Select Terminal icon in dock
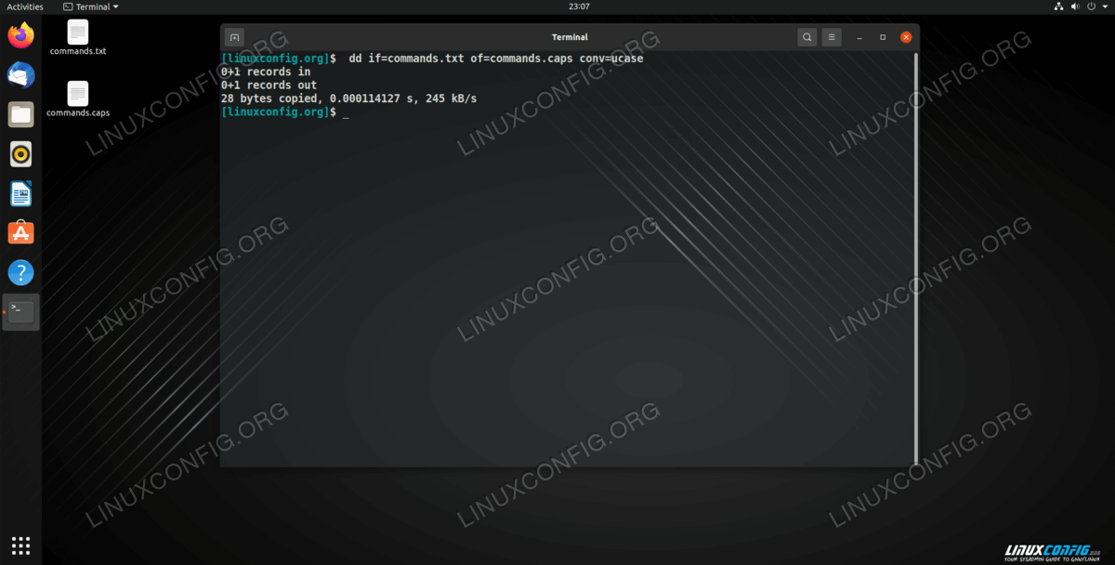This screenshot has height=565, width=1115. coord(20,312)
